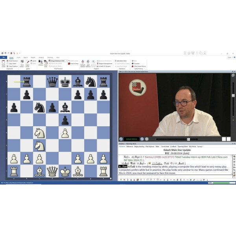Click the red X delete annotation icon
The image size is (236, 236).
[x=124, y=180]
